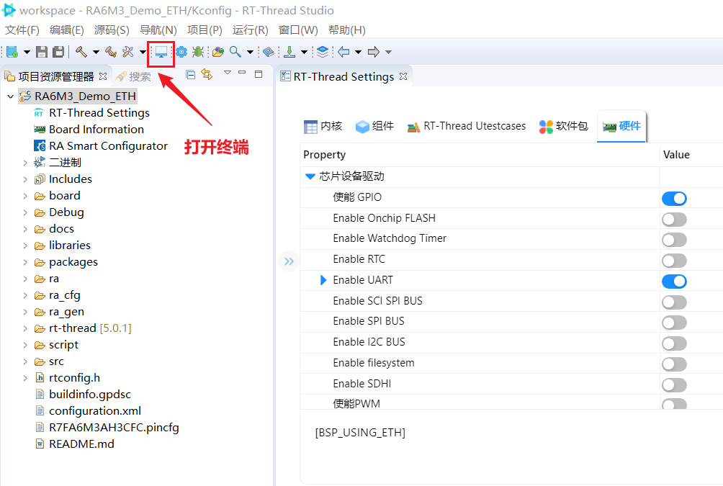
Task: Click the blue book toolbar icon
Action: point(269,52)
